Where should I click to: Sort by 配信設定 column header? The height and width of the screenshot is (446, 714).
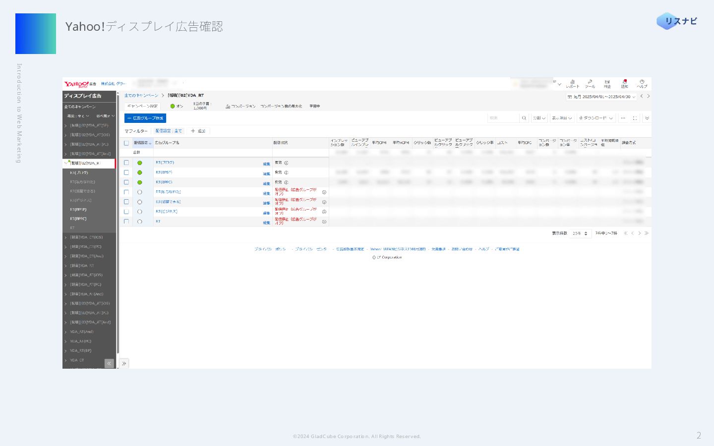(x=143, y=143)
